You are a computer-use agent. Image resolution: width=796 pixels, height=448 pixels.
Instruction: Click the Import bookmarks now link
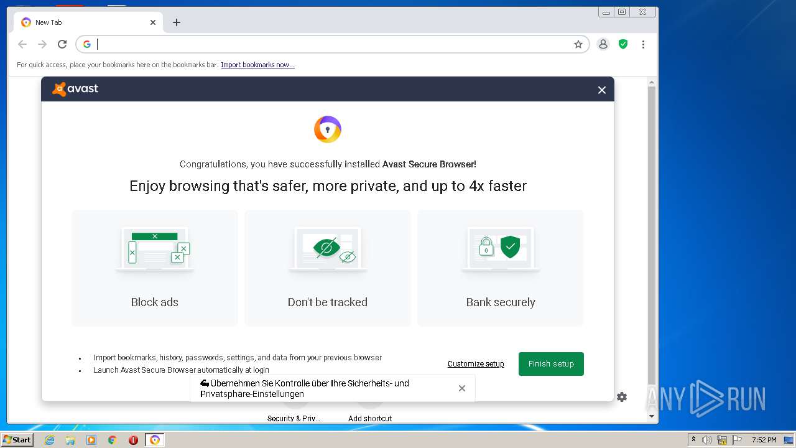[x=257, y=65]
